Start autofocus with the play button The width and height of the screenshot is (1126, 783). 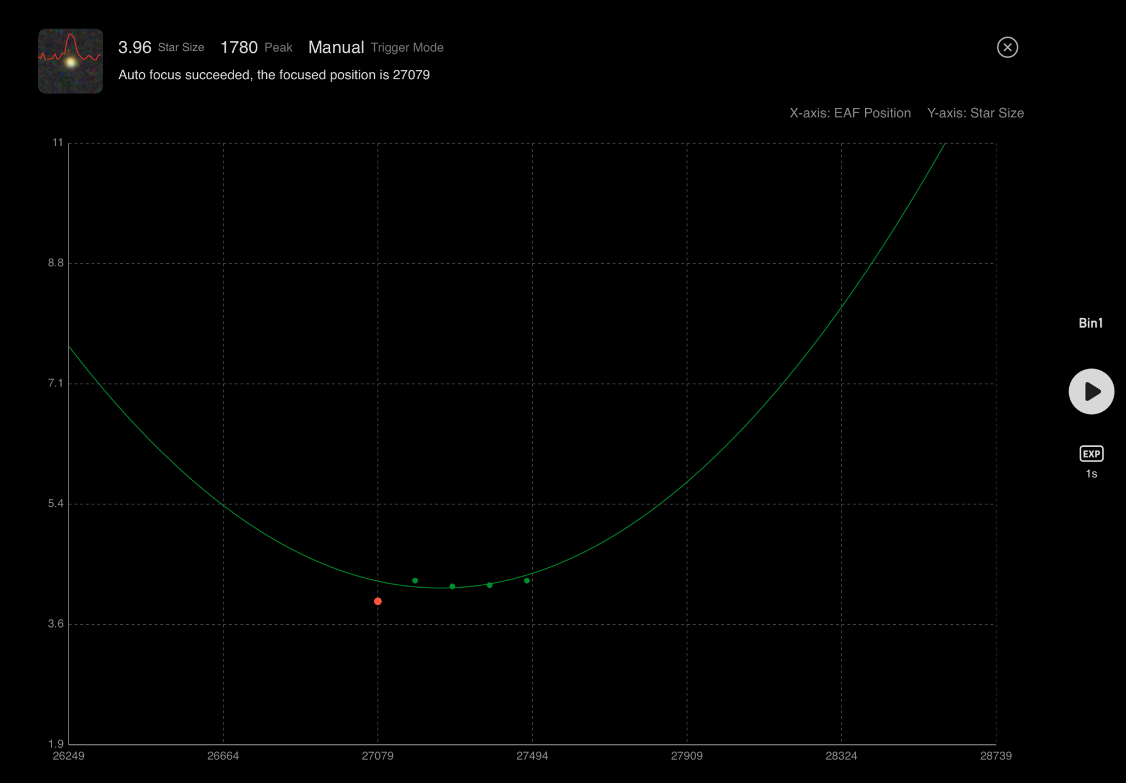click(1091, 391)
